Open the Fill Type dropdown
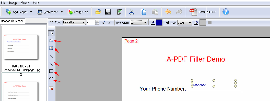Viewport: 270px width, 101px height. [x=185, y=23]
